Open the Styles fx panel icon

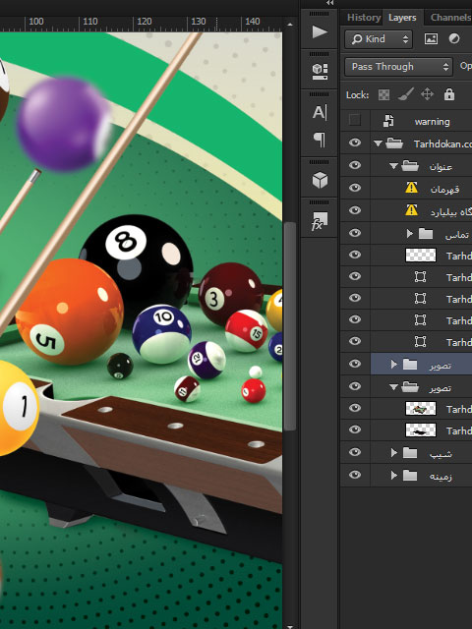[320, 221]
